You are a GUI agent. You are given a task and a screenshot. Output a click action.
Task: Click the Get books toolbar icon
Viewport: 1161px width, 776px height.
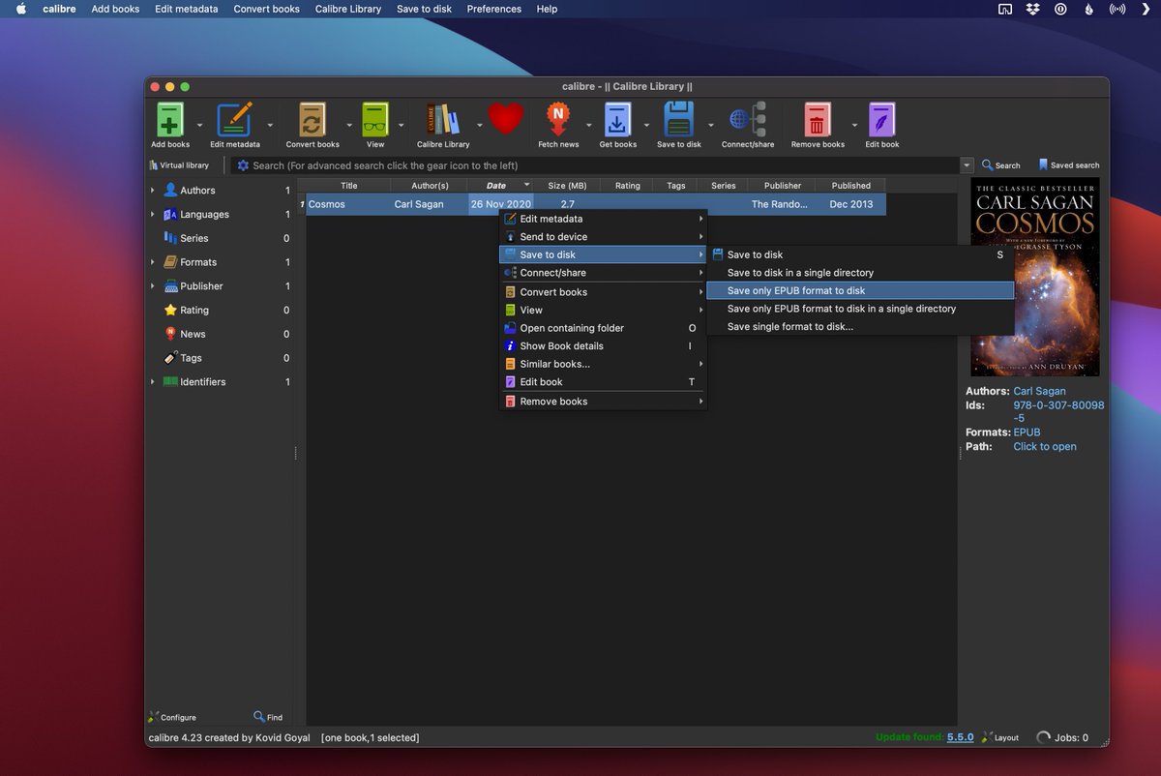coord(617,120)
